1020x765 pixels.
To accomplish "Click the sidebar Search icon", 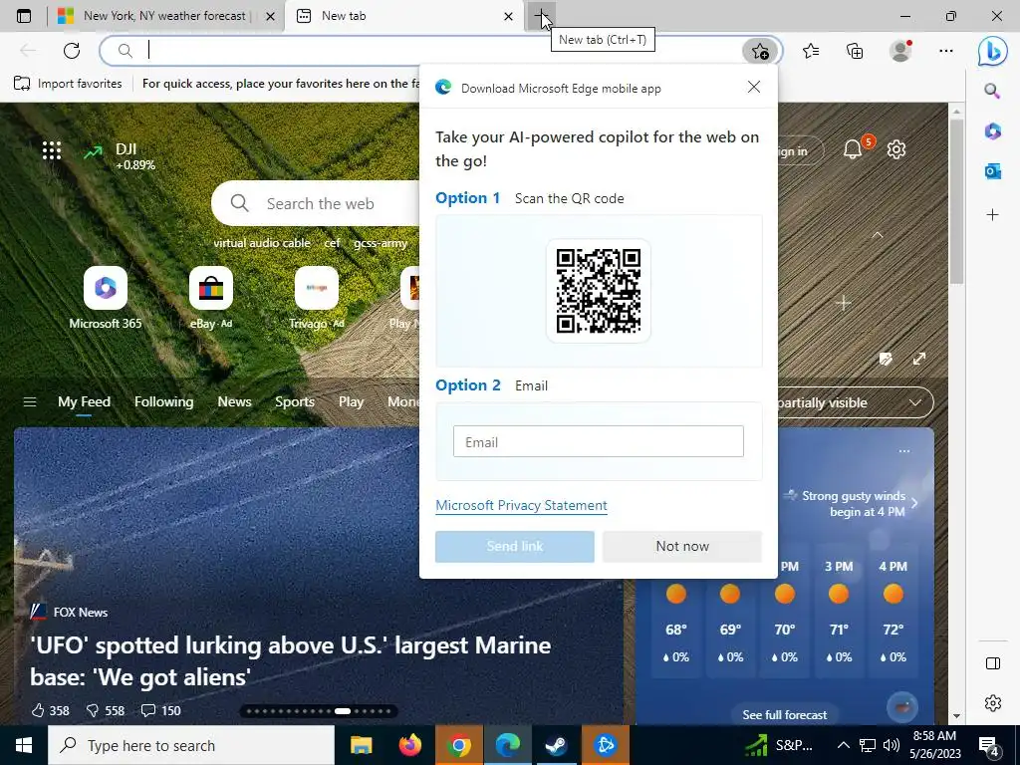I will point(992,91).
